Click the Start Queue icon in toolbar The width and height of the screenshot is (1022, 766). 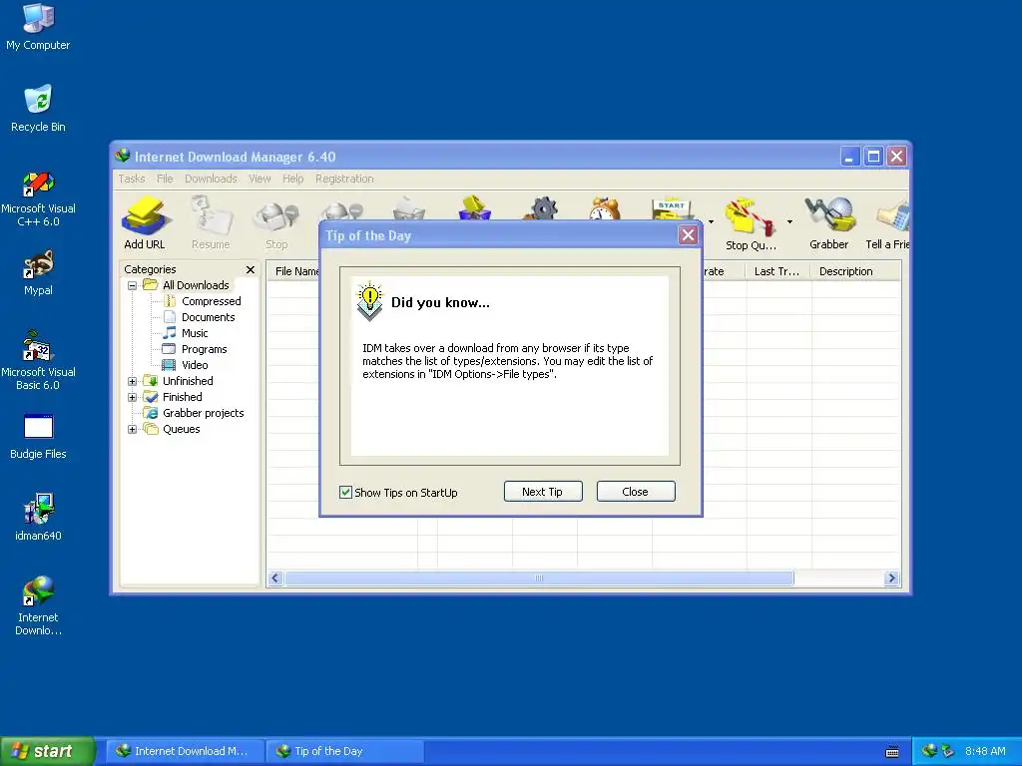672,208
